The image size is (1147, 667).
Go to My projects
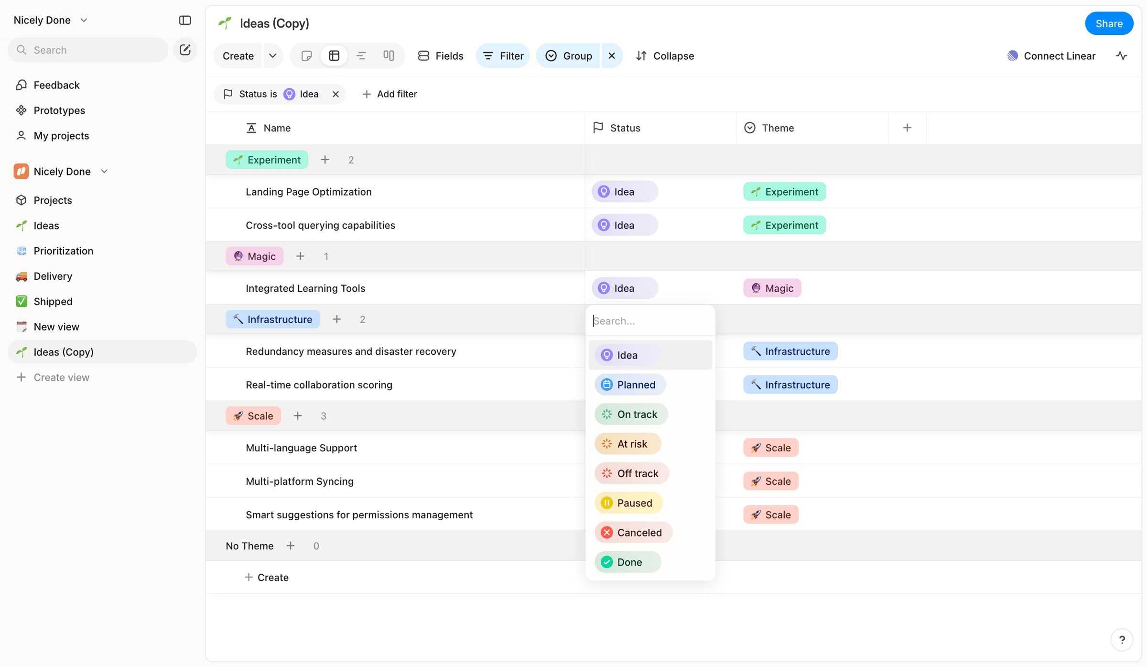click(x=102, y=136)
